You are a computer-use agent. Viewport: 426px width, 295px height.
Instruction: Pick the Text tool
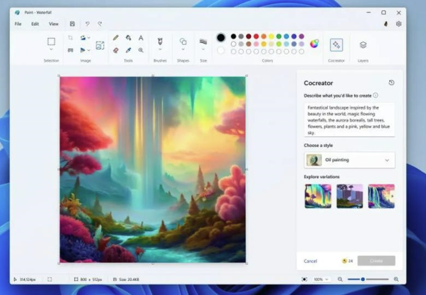pos(141,38)
